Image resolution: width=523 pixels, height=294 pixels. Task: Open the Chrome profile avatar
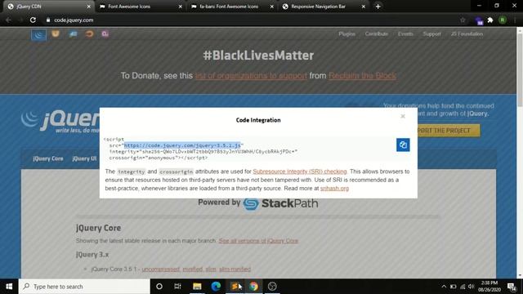(503, 20)
